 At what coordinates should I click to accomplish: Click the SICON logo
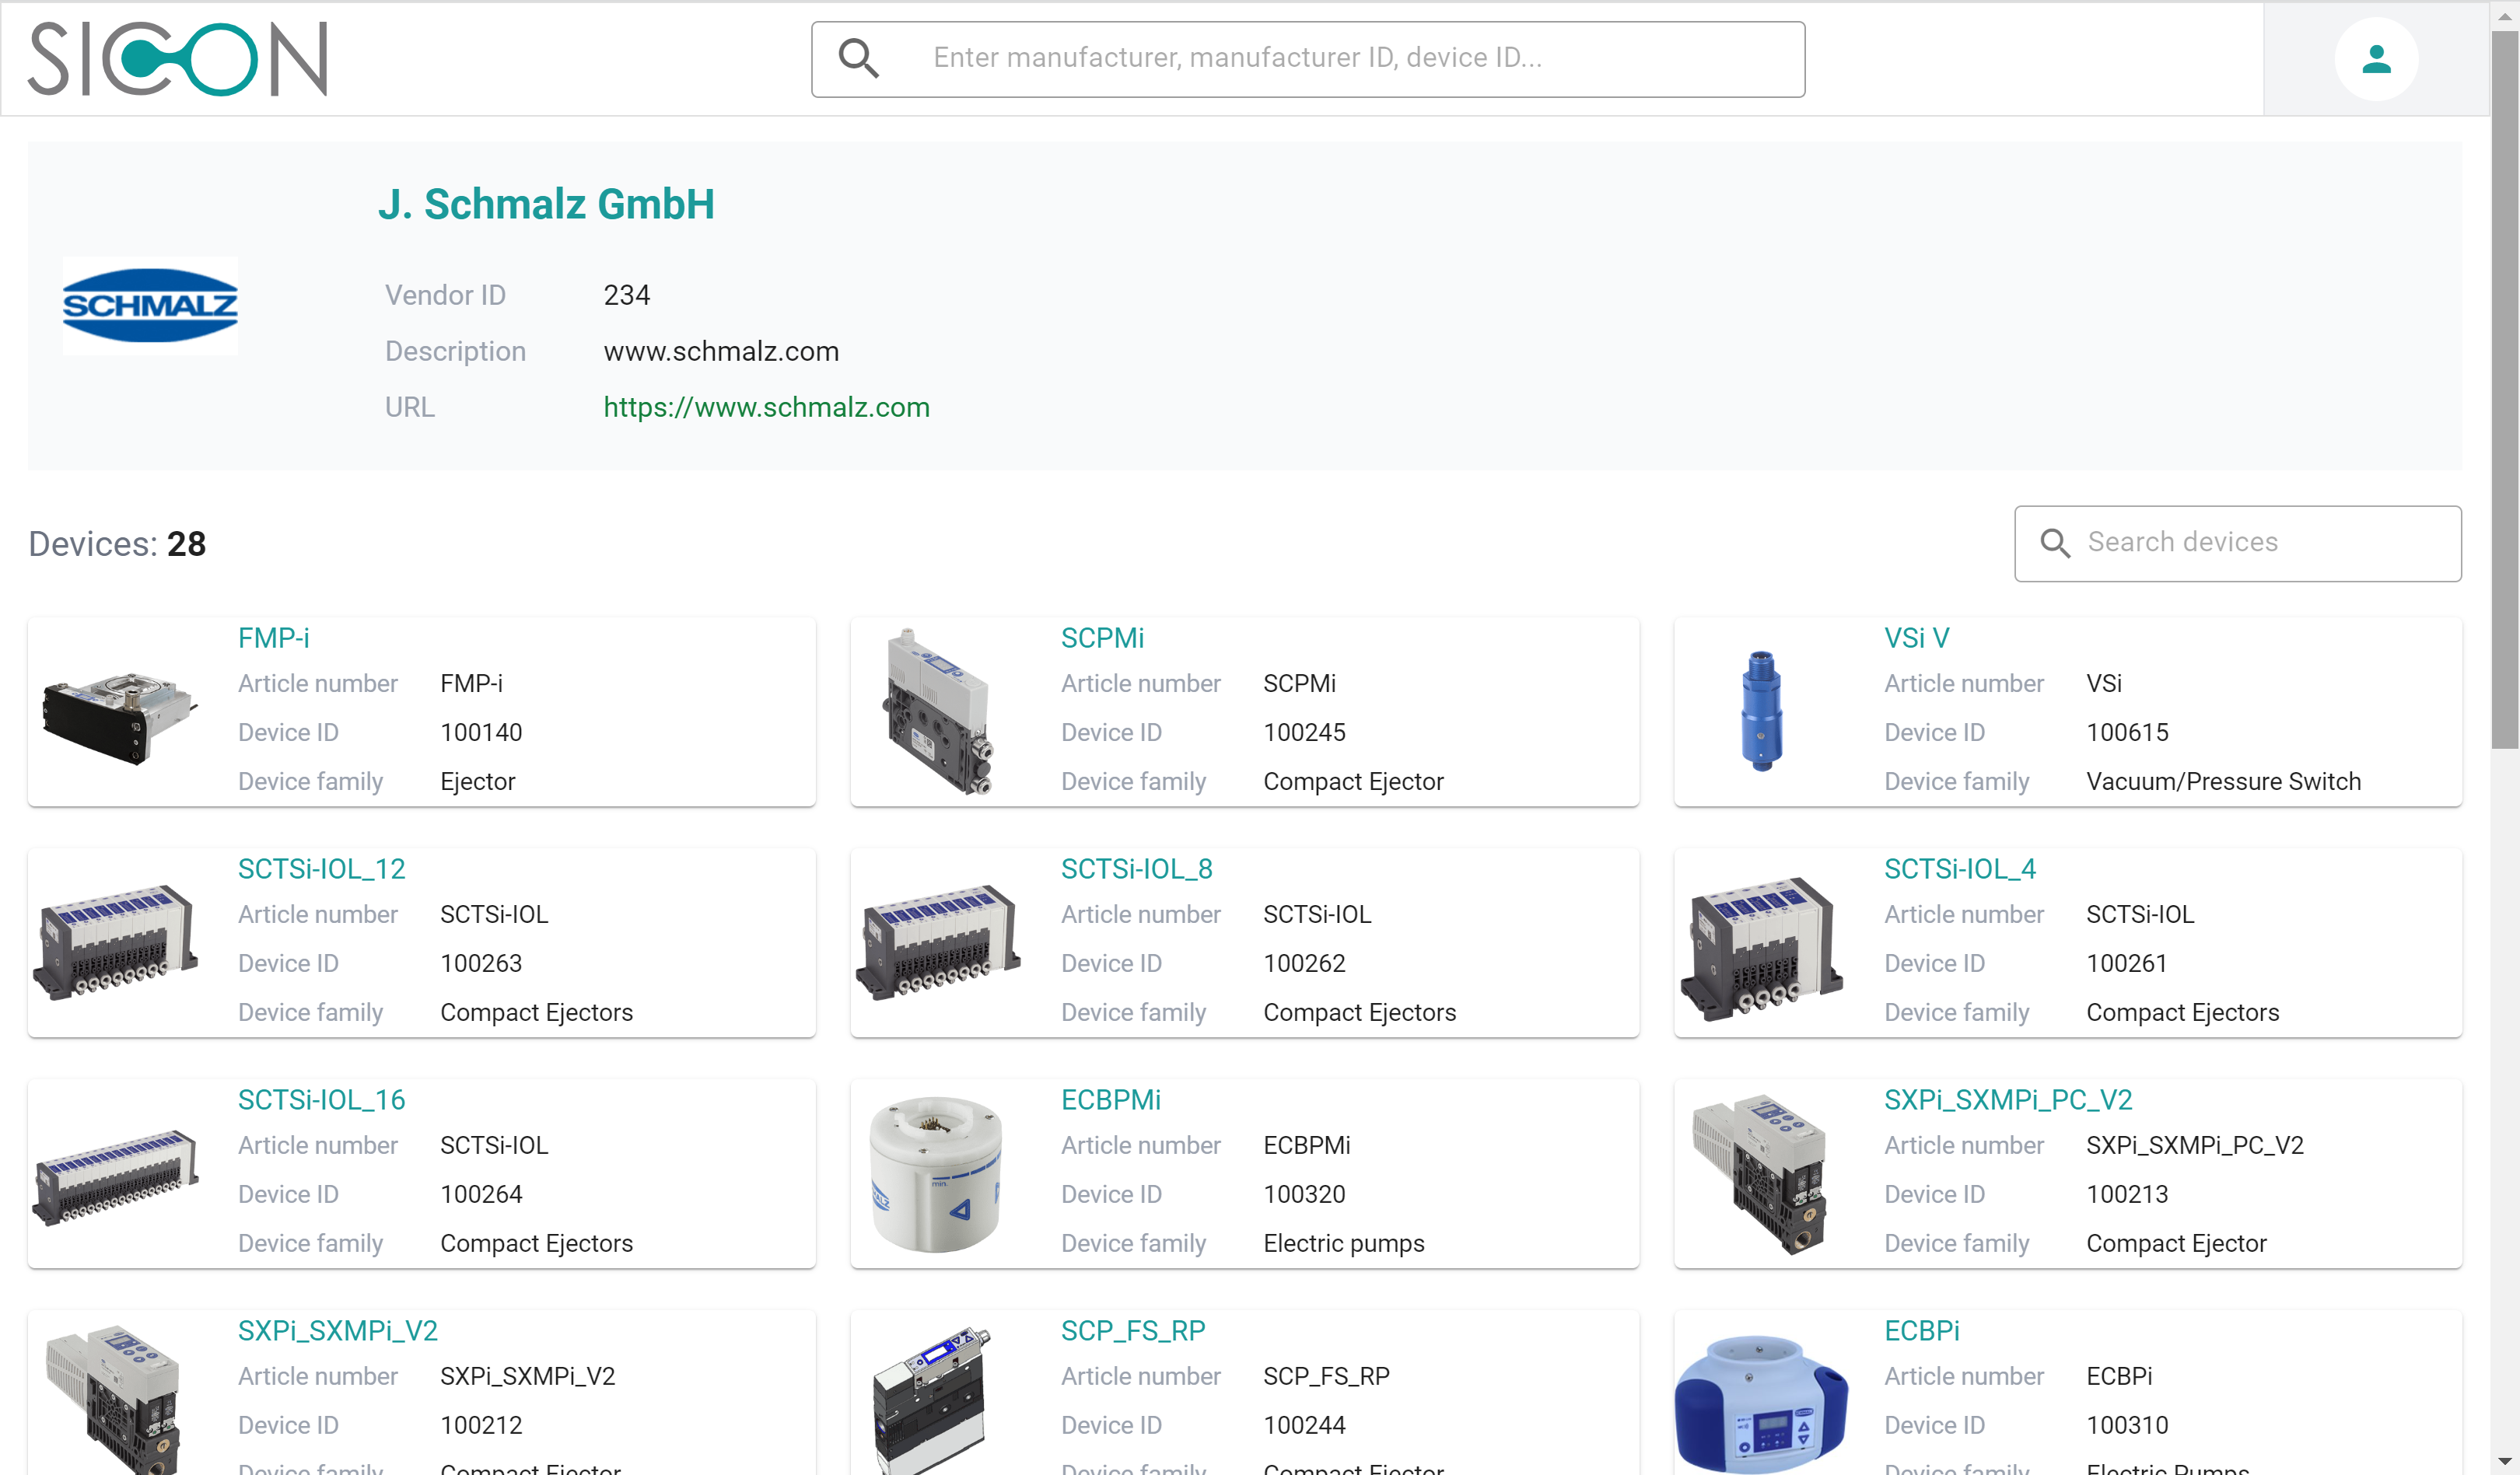pos(178,58)
